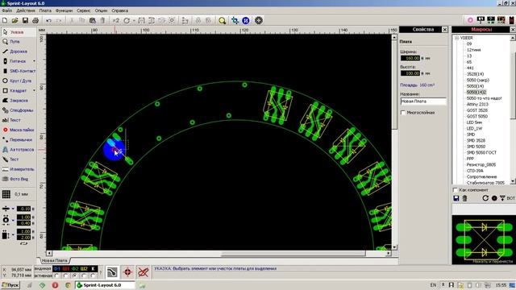The image size is (516, 290).
Task: Click Sprint-Layout 6.0 in the taskbar
Action: coord(105,285)
